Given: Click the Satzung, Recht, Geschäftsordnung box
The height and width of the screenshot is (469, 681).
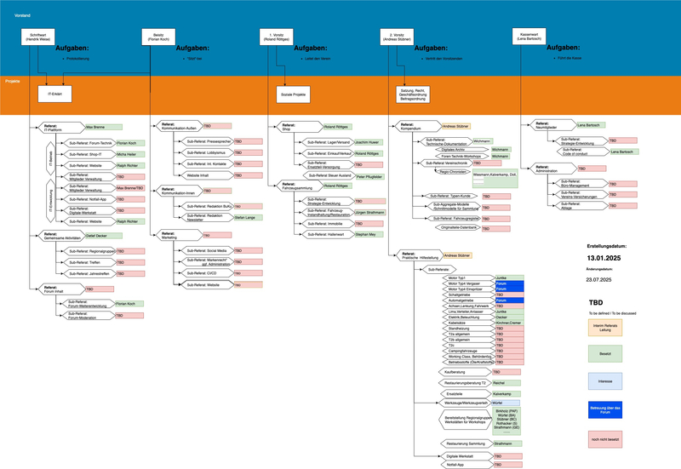Looking at the screenshot, I should (x=413, y=94).
